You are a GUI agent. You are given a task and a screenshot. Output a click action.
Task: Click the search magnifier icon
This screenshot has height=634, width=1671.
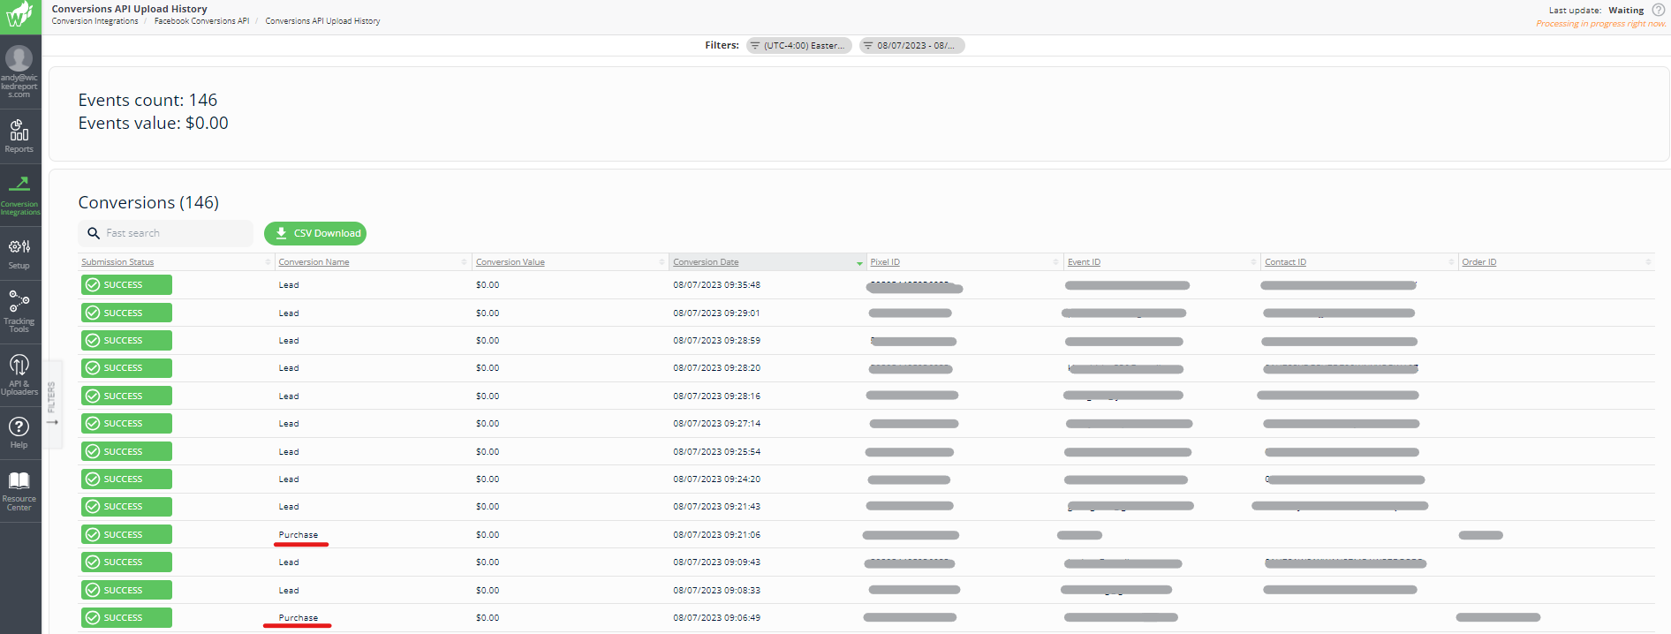[x=94, y=233]
